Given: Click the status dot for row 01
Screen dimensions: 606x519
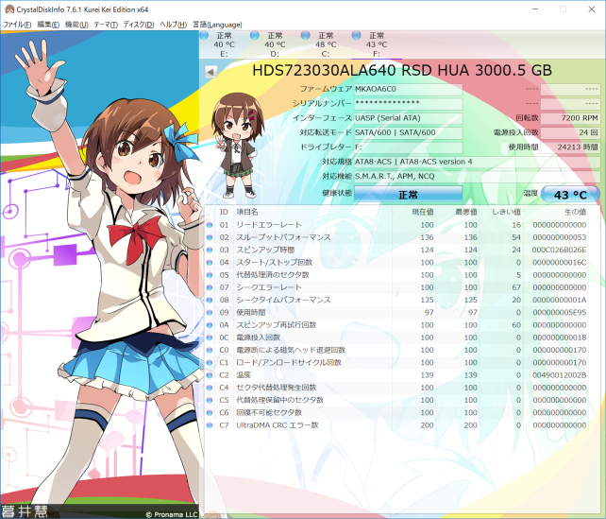Looking at the screenshot, I should click(210, 225).
